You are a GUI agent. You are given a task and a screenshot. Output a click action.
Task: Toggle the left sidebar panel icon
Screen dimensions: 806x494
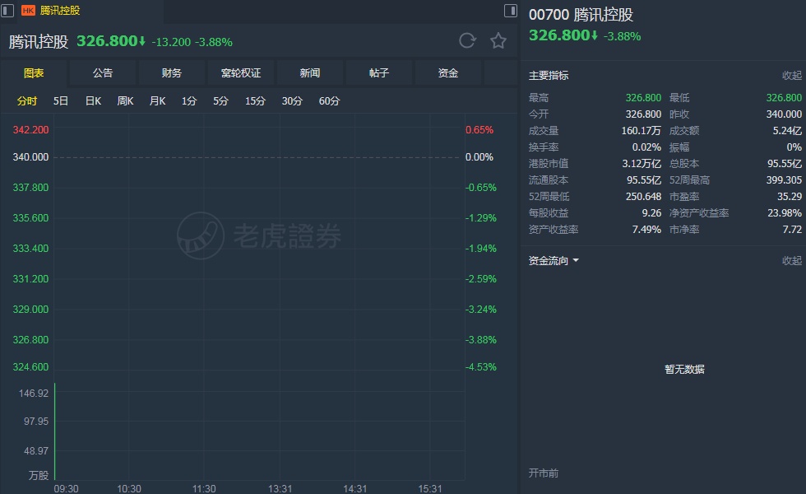[x=7, y=10]
